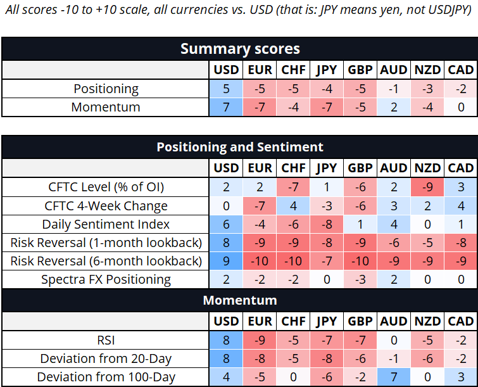The width and height of the screenshot is (478, 387).
Task: Click the Deviation from 100-Day row label
Action: (x=106, y=377)
